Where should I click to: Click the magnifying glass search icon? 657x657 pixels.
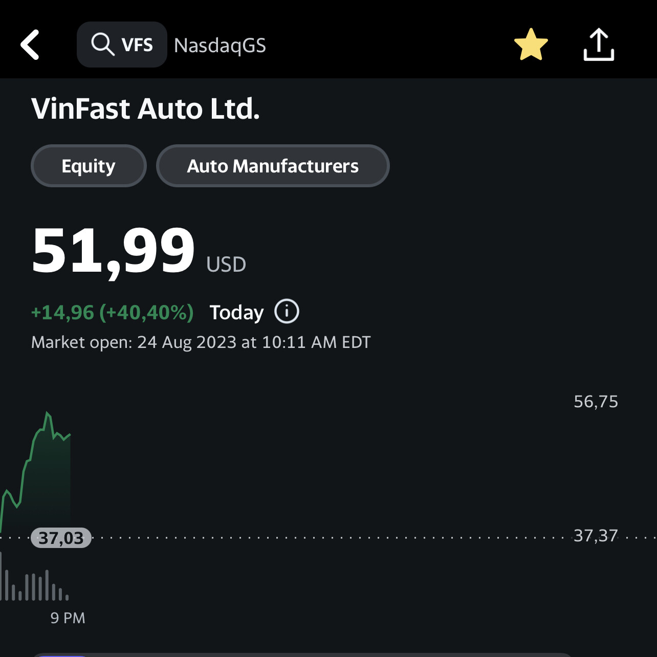[x=102, y=45]
